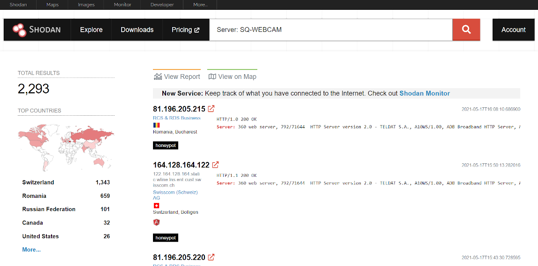Viewport: 538px width, 266px height.
Task: Click timestamp 2021-05-17T15:43:30.728595
Action: (491, 258)
